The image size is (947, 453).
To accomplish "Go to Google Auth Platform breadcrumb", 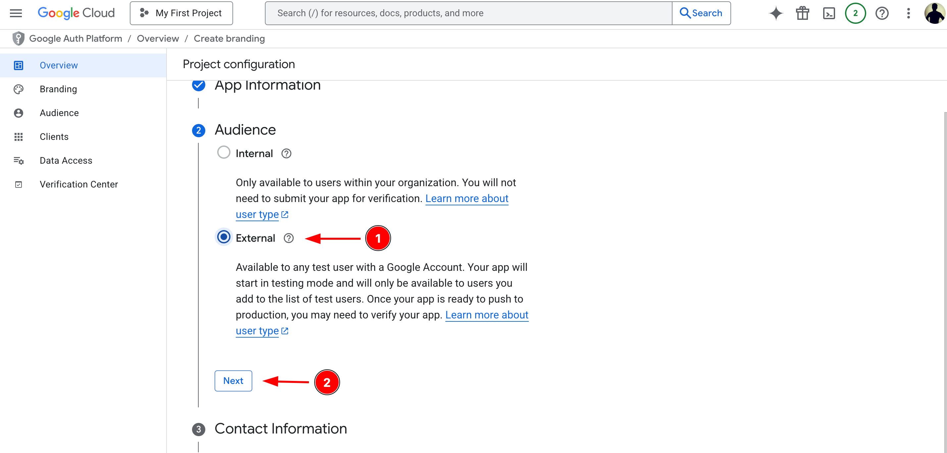I will coord(75,39).
